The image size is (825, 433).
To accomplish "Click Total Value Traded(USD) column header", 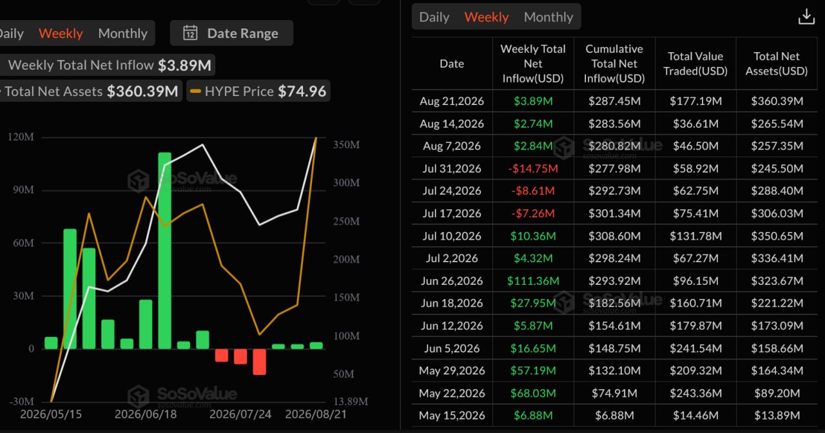I will pyautogui.click(x=695, y=64).
